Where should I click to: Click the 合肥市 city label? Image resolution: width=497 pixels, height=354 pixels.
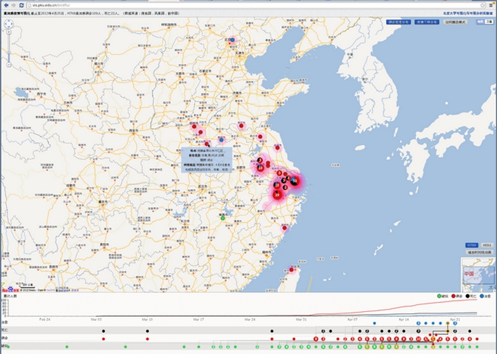pyautogui.click(x=242, y=167)
